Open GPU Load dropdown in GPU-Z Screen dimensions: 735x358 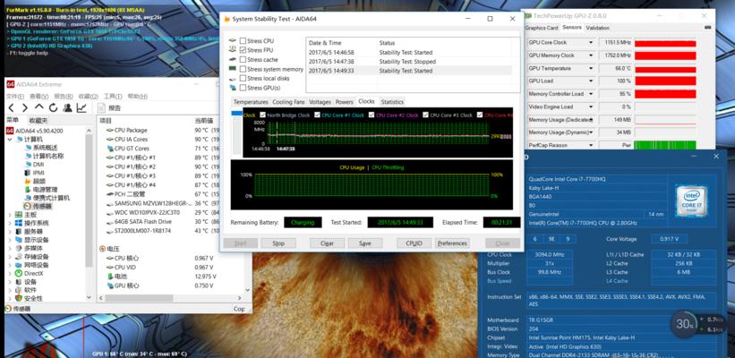click(x=591, y=81)
